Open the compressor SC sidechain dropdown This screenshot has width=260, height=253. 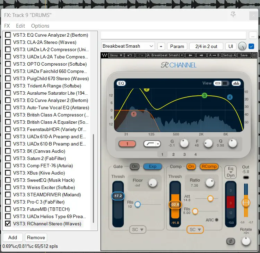[x=195, y=229]
